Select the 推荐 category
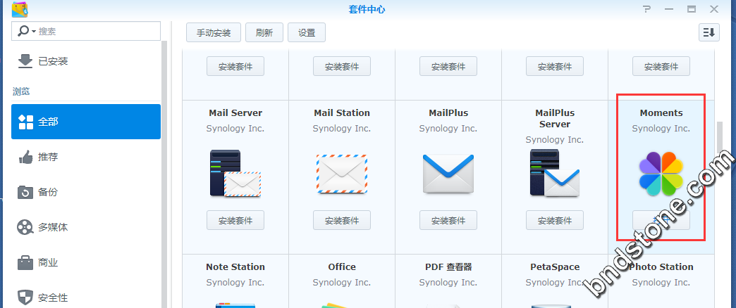 point(86,157)
